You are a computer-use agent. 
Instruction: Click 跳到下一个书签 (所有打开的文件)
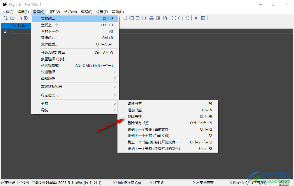[168, 148]
